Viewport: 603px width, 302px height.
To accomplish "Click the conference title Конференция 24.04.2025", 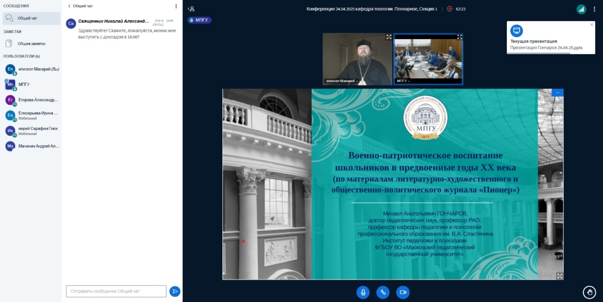I will click(x=372, y=9).
